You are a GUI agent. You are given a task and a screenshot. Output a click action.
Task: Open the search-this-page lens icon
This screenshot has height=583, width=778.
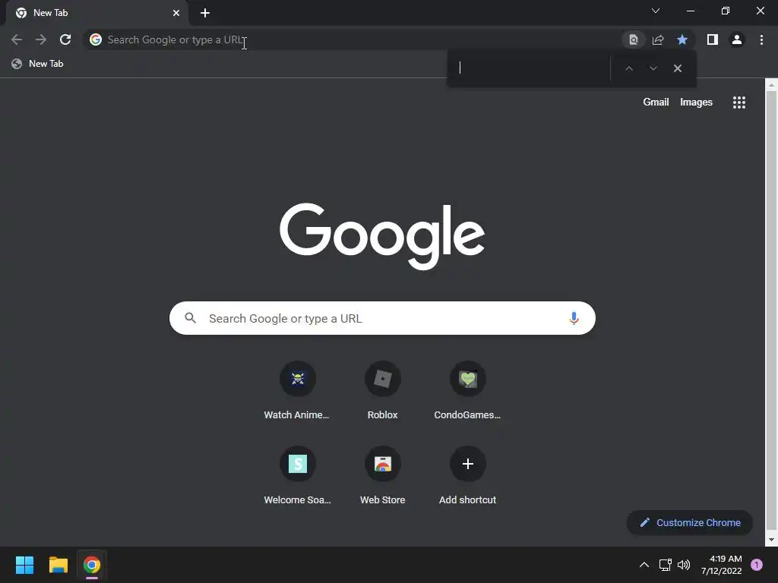634,39
